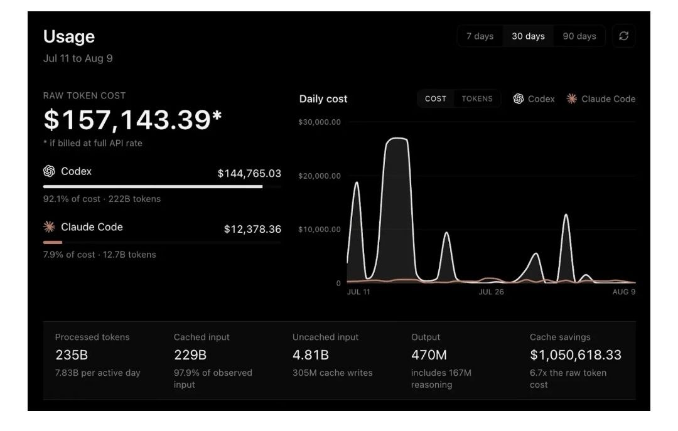Click the Claude Code starburst legend icon
This screenshot has height=431, width=678.
[572, 99]
